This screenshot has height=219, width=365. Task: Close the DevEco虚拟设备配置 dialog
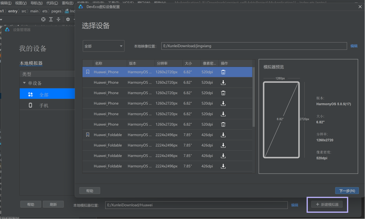360,7
